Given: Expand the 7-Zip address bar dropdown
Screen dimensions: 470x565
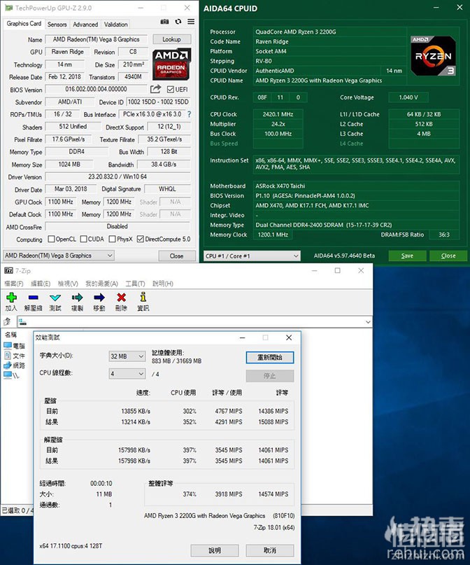Looking at the screenshot, I should (x=368, y=322).
